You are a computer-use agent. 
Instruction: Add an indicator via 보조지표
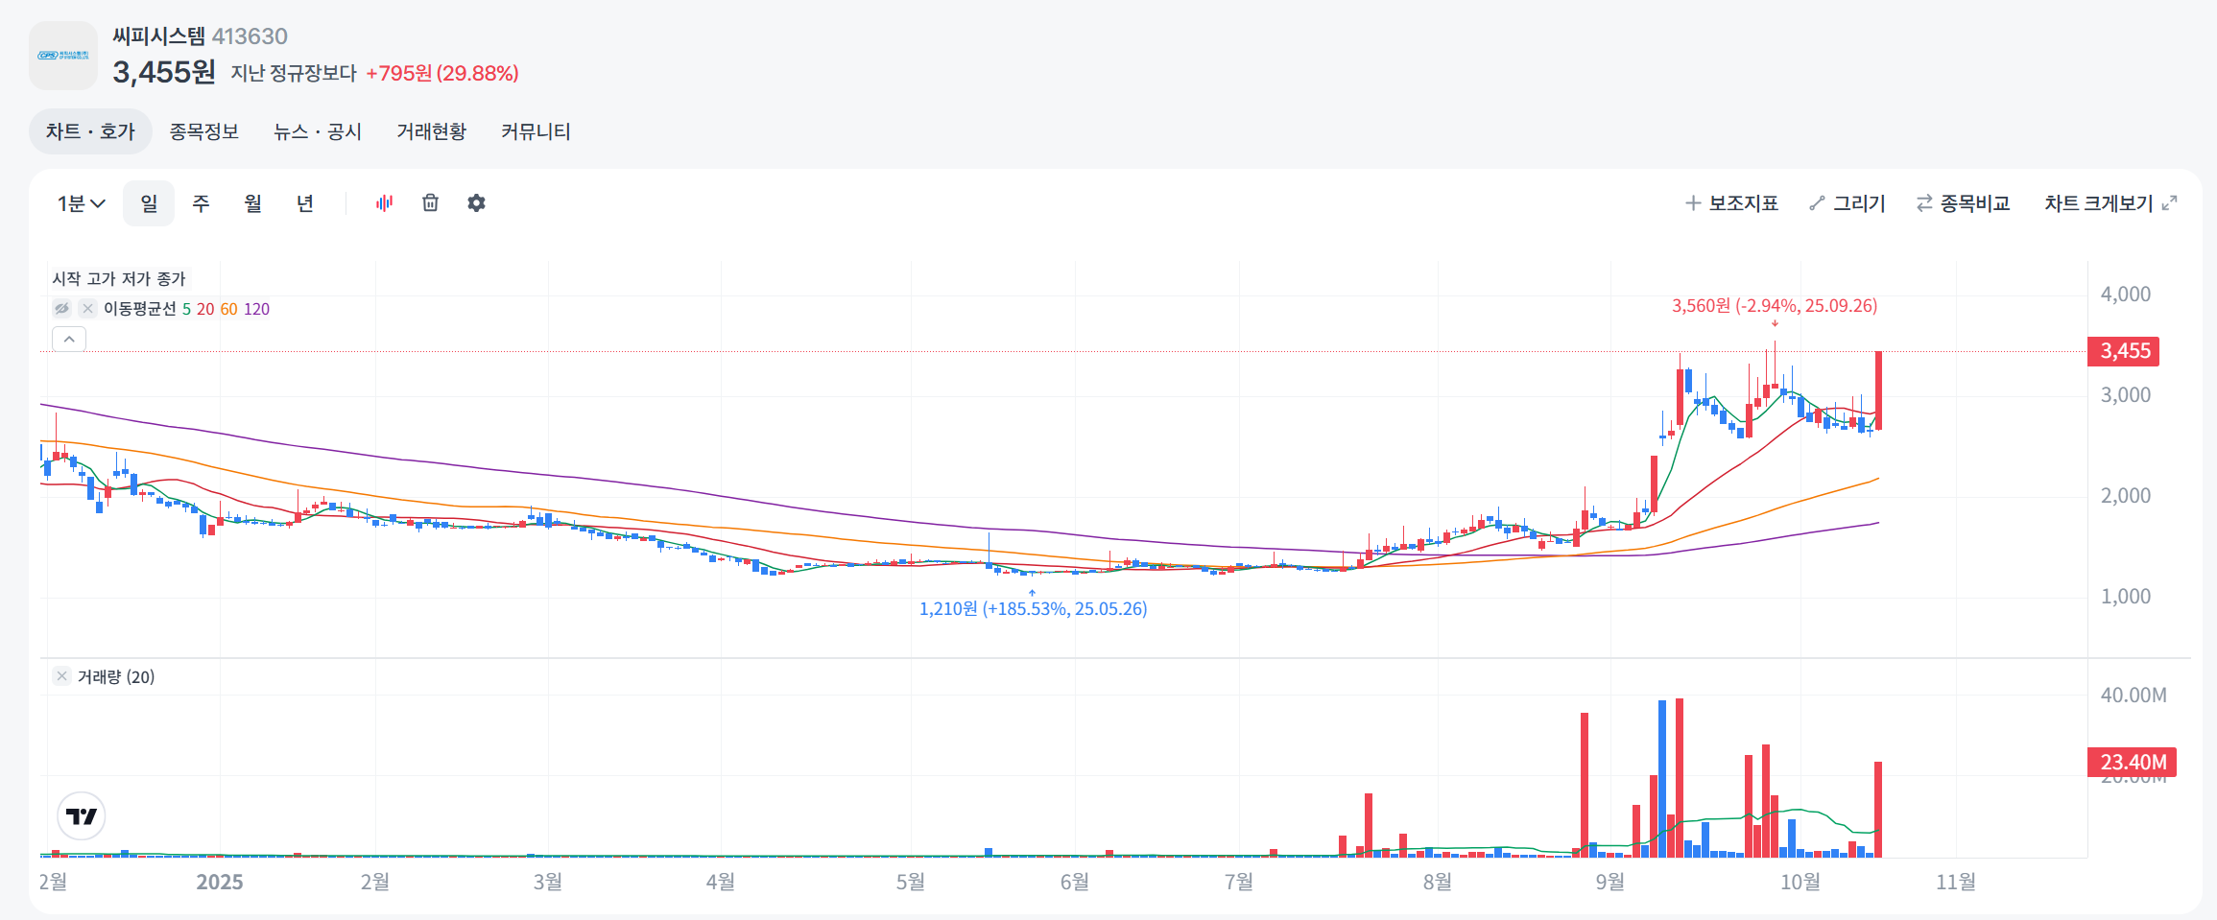1732,203
